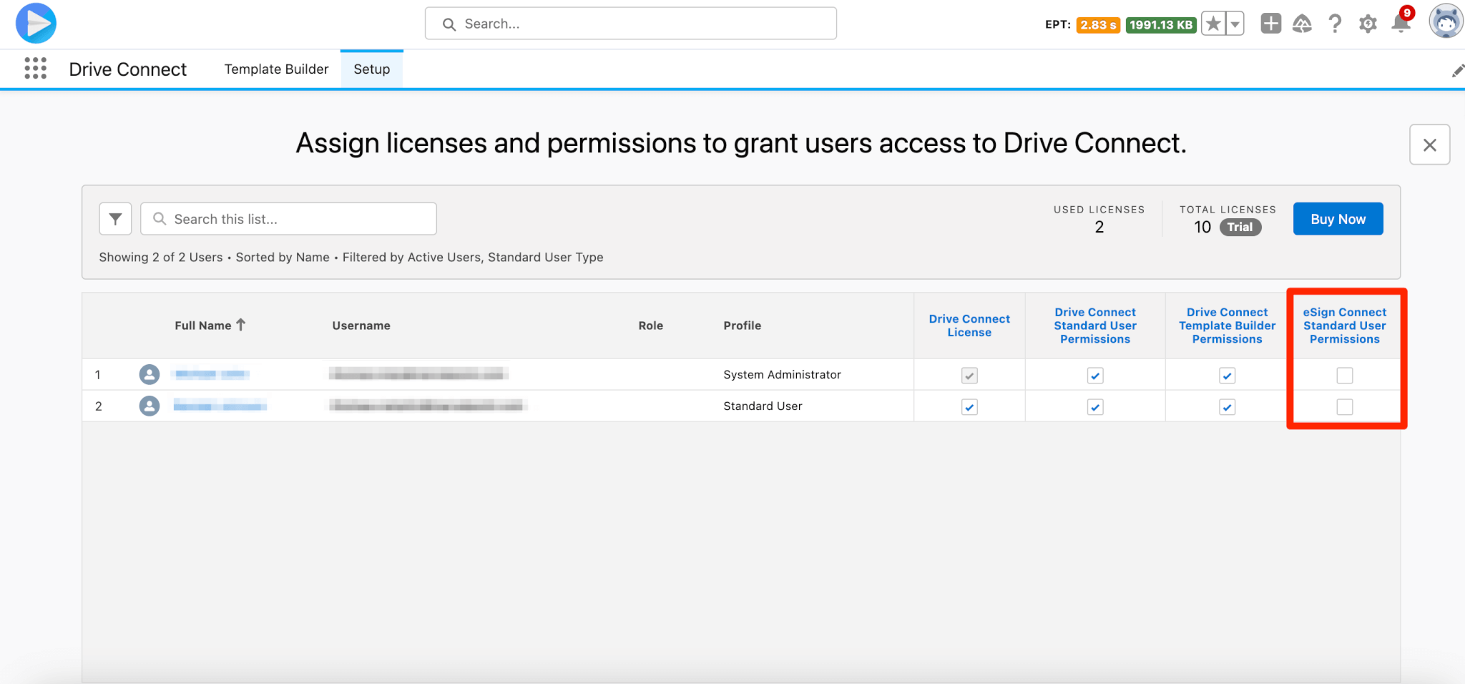Toggle Template Builder Permissions for Standard User
Image resolution: width=1465 pixels, height=684 pixels.
tap(1228, 407)
